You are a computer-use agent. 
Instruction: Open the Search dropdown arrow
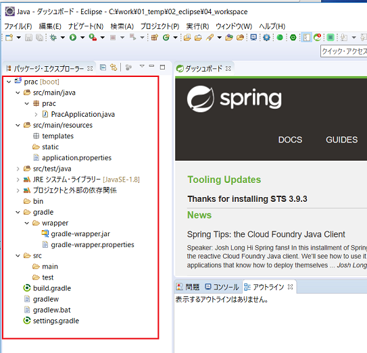click(x=219, y=38)
